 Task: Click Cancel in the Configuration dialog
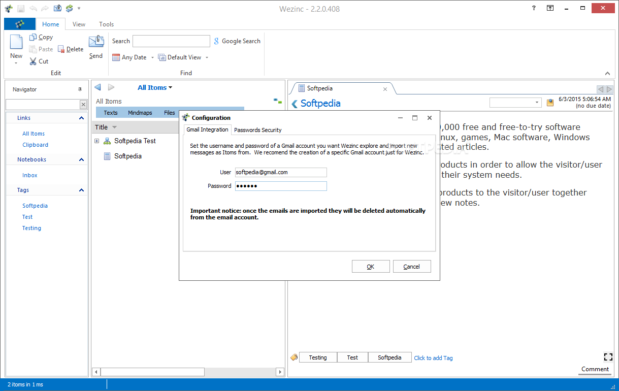(x=412, y=267)
